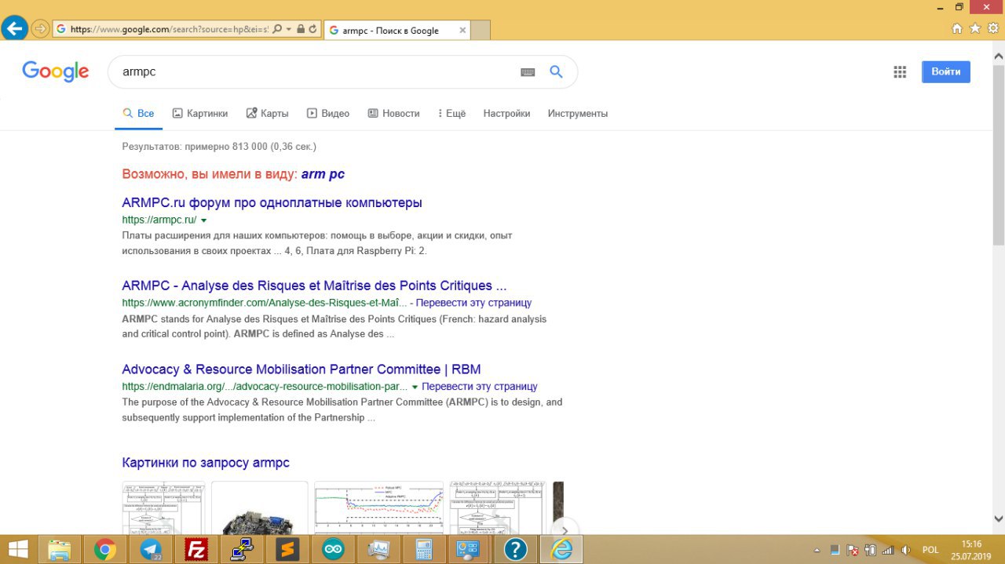The image size is (1005, 564).
Task: Close the armpc Google search tab
Action: [x=462, y=31]
